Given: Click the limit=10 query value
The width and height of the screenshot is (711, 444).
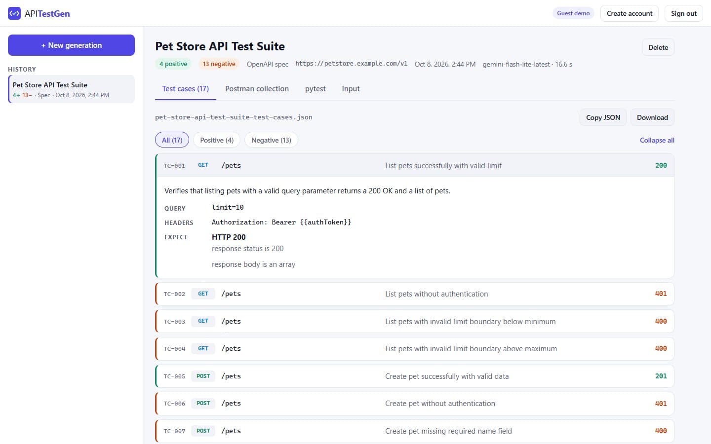Looking at the screenshot, I should (228, 207).
